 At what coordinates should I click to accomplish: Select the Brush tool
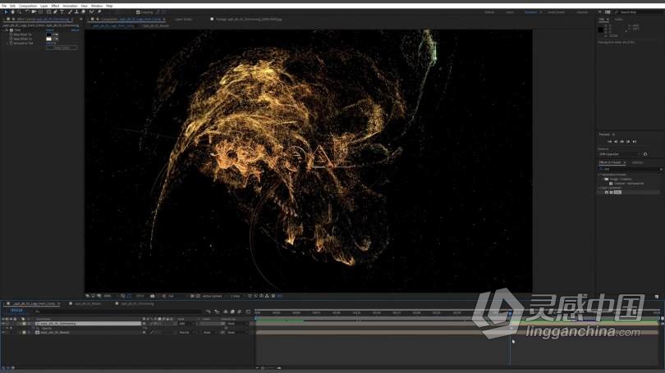tap(70, 12)
